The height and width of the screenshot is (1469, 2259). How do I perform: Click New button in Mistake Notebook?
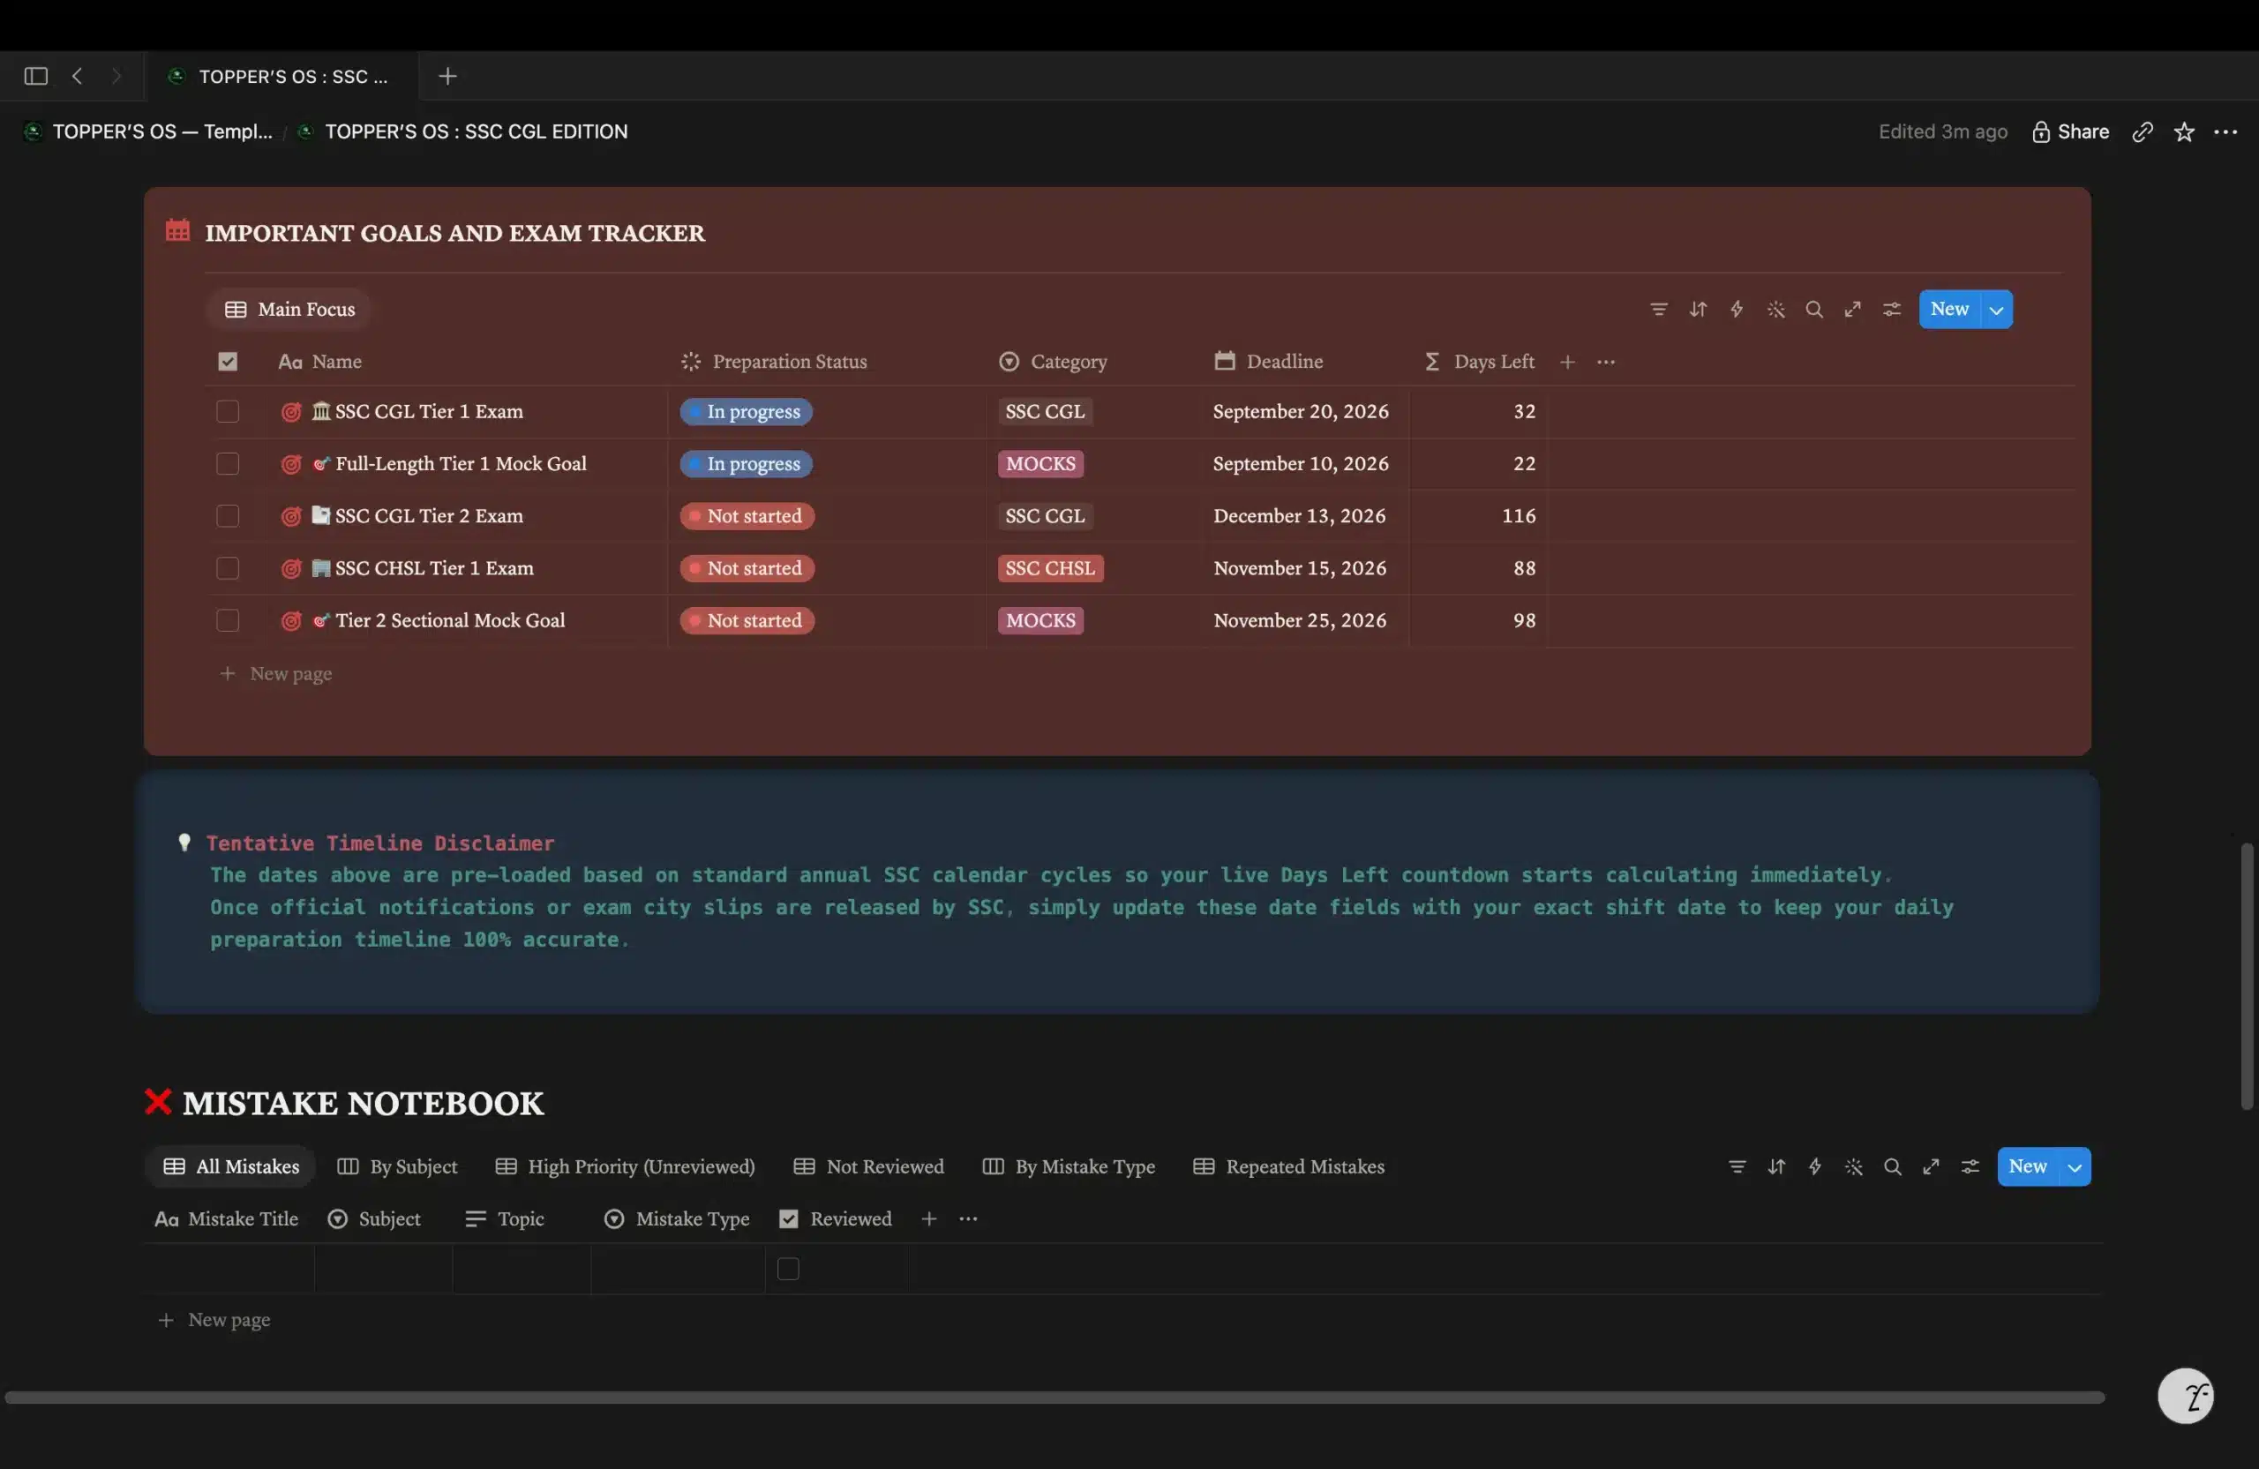click(x=2028, y=1167)
